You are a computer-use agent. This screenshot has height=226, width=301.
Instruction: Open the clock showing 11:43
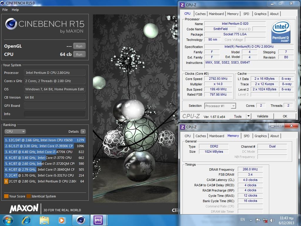point(286,220)
